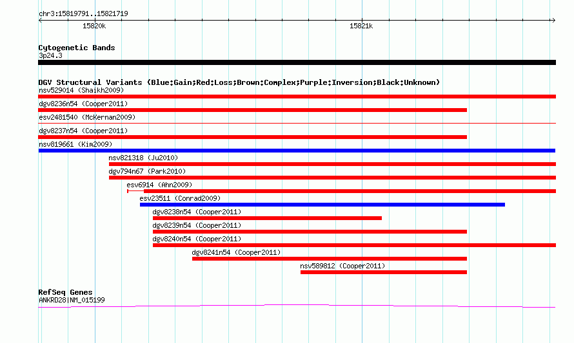Click the ANKRD28|NM_015199 gene label

point(72,300)
